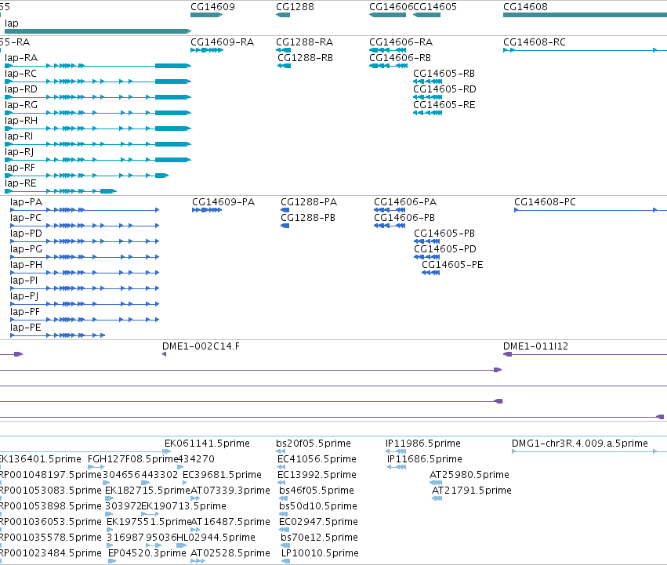Click the CG14606-RA transcript label
This screenshot has height=565, width=667.
(401, 42)
